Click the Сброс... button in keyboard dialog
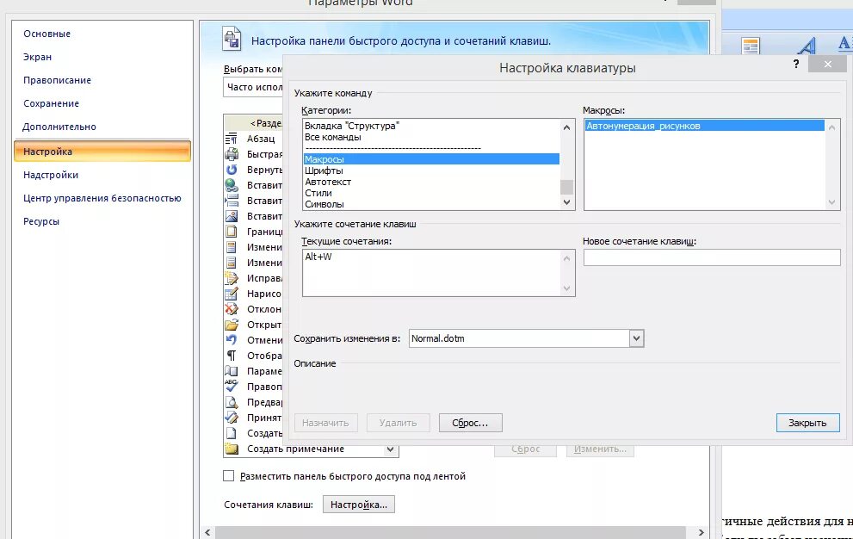Viewport: 853px width, 539px height. (470, 423)
